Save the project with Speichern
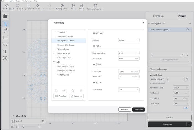Screen dimensions: 194x130 (x=29, y=7)
